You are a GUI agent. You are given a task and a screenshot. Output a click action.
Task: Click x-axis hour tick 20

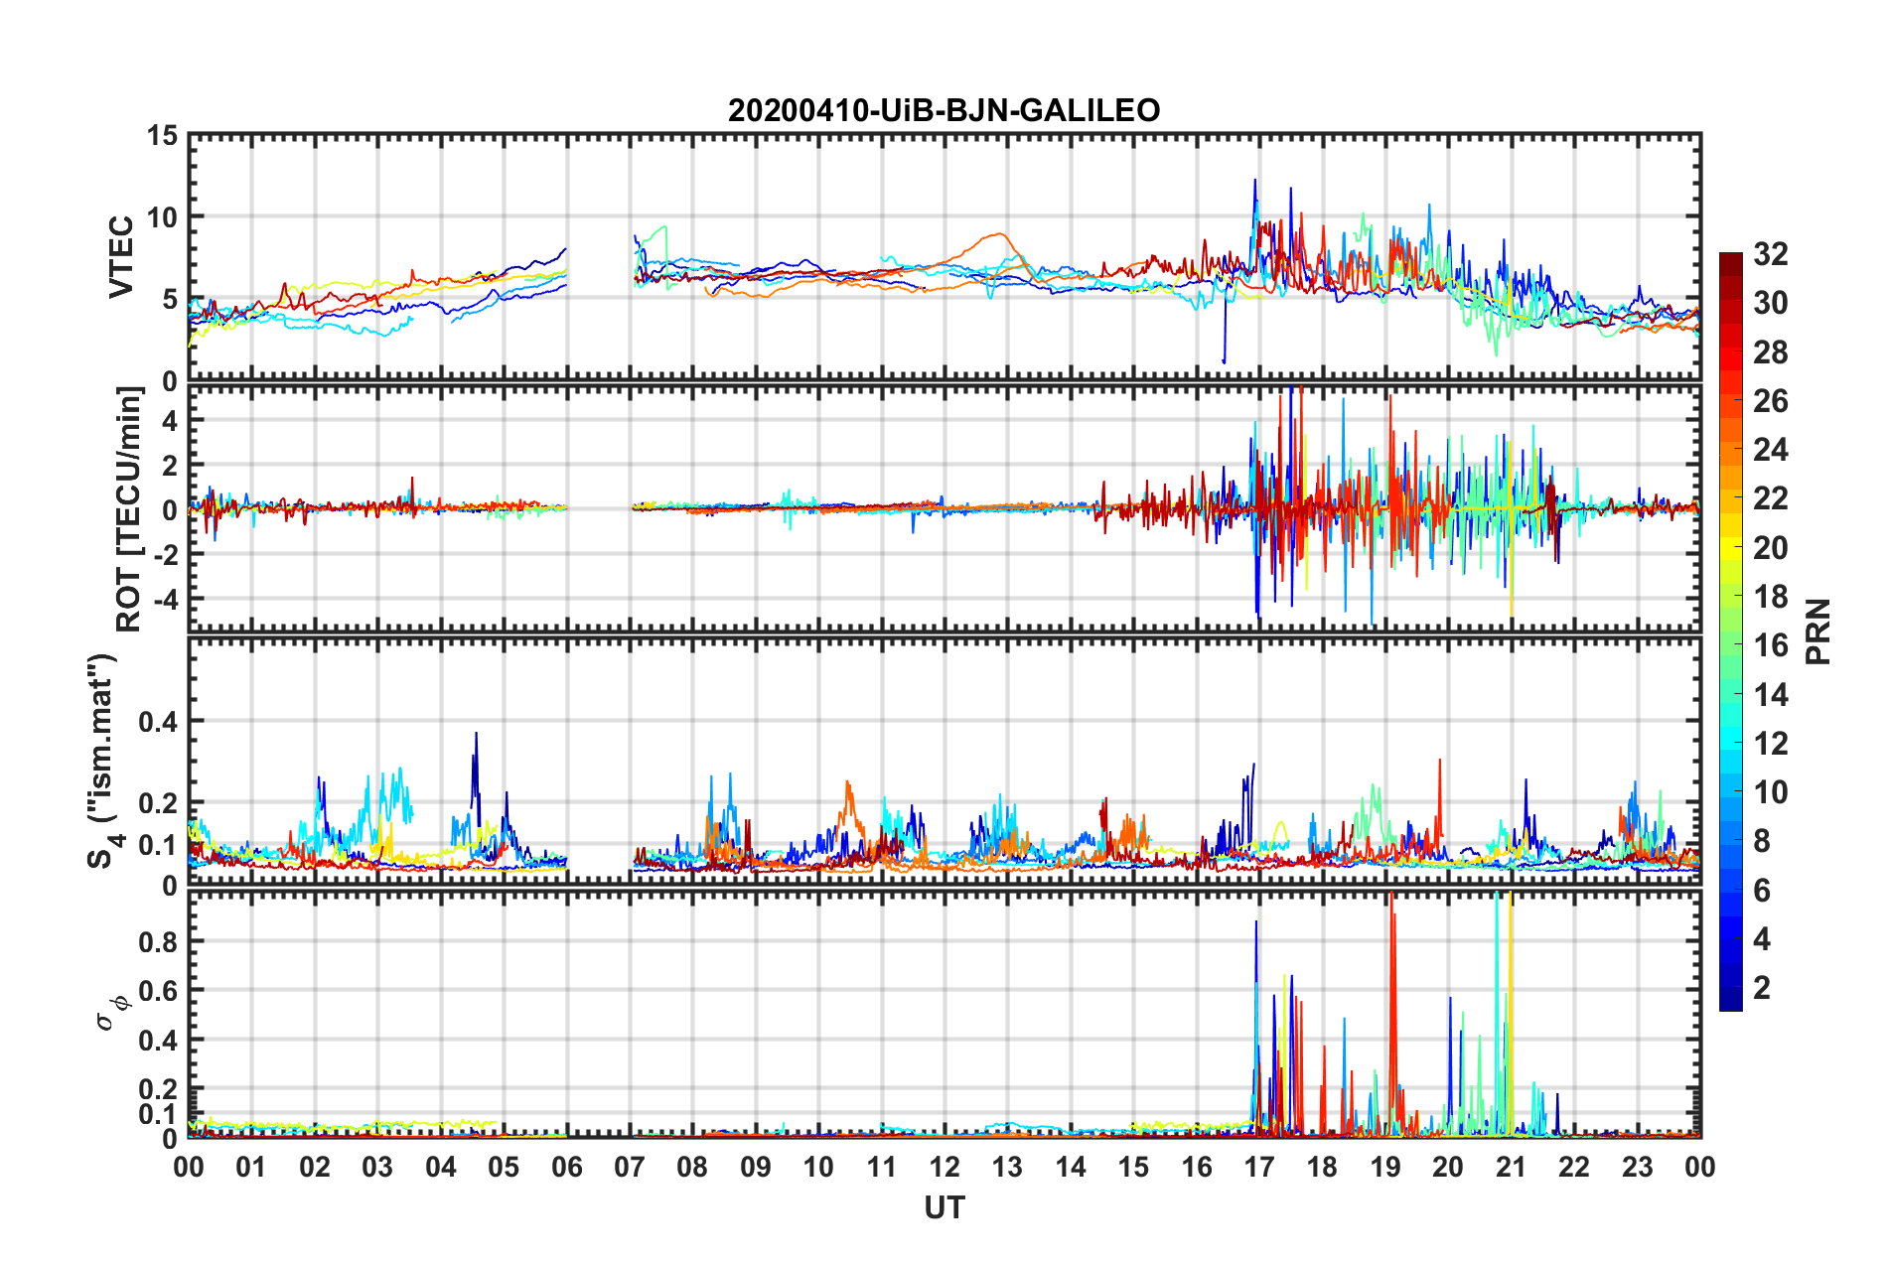point(1448,1167)
